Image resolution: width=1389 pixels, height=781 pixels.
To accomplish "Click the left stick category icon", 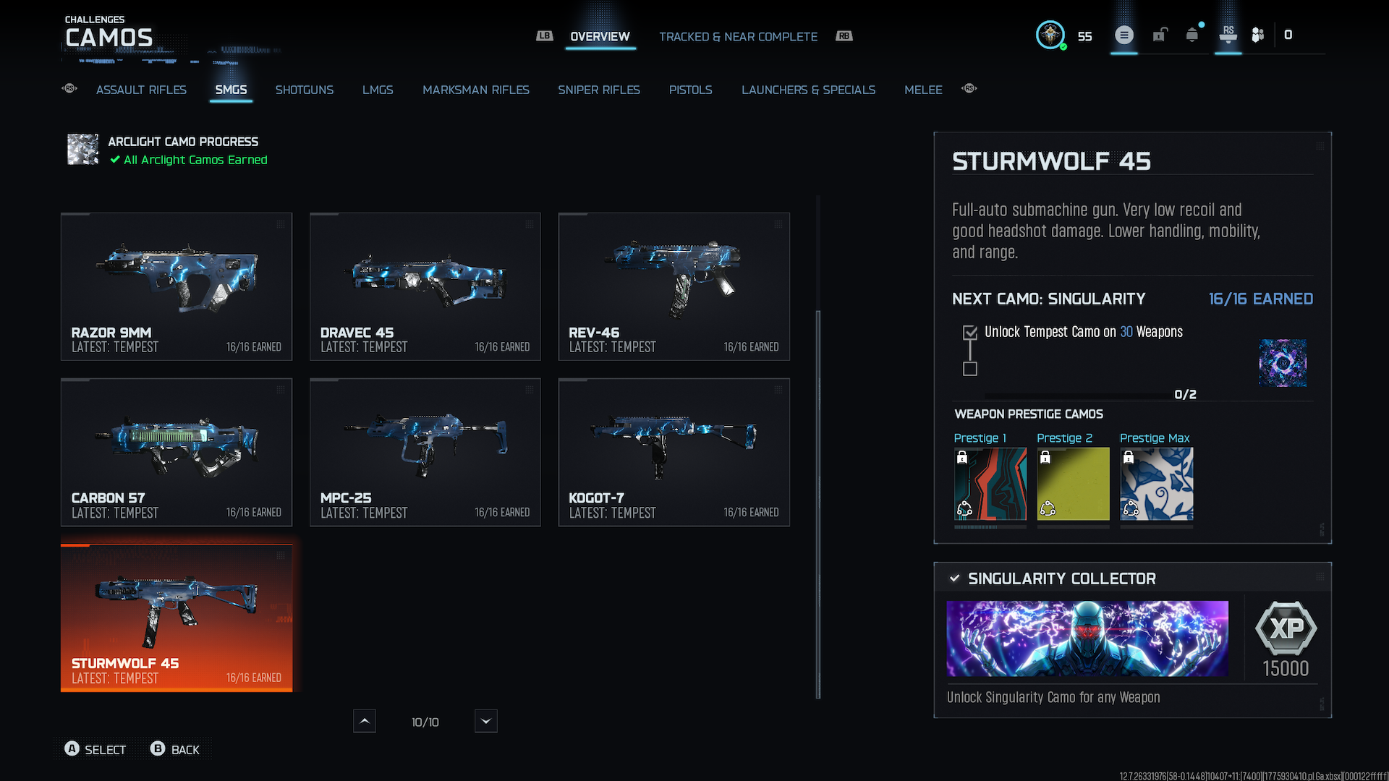I will click(x=69, y=88).
